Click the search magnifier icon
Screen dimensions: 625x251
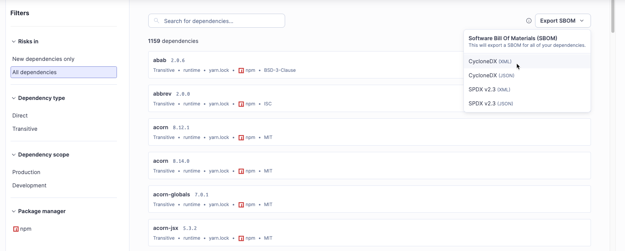(x=156, y=21)
